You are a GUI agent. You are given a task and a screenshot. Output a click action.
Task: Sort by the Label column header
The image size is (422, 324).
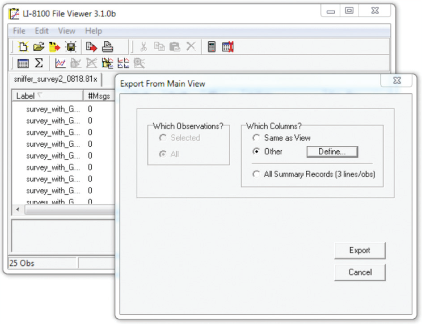(47, 96)
